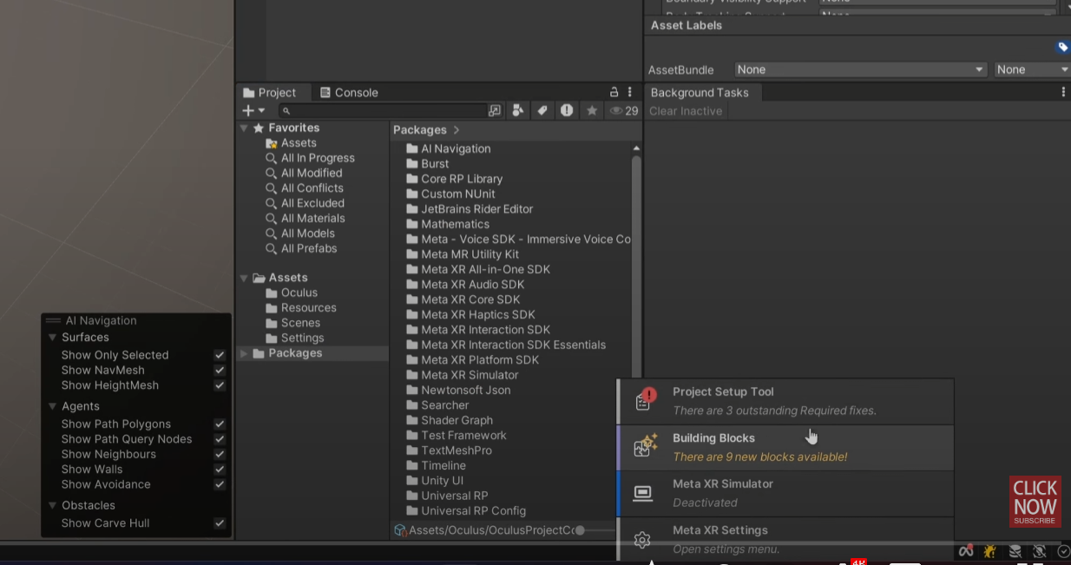The height and width of the screenshot is (565, 1071).
Task: Uncheck Show NavMesh
Action: tap(220, 371)
